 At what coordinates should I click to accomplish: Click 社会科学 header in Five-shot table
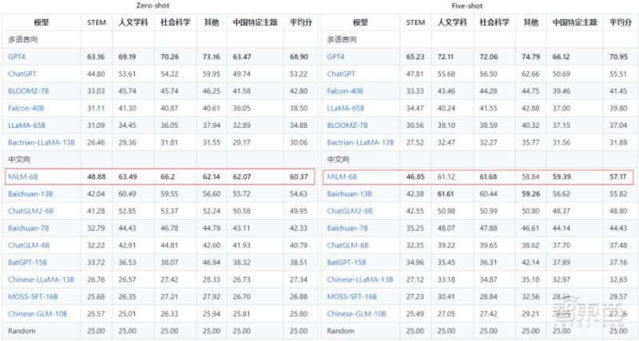[x=494, y=22]
